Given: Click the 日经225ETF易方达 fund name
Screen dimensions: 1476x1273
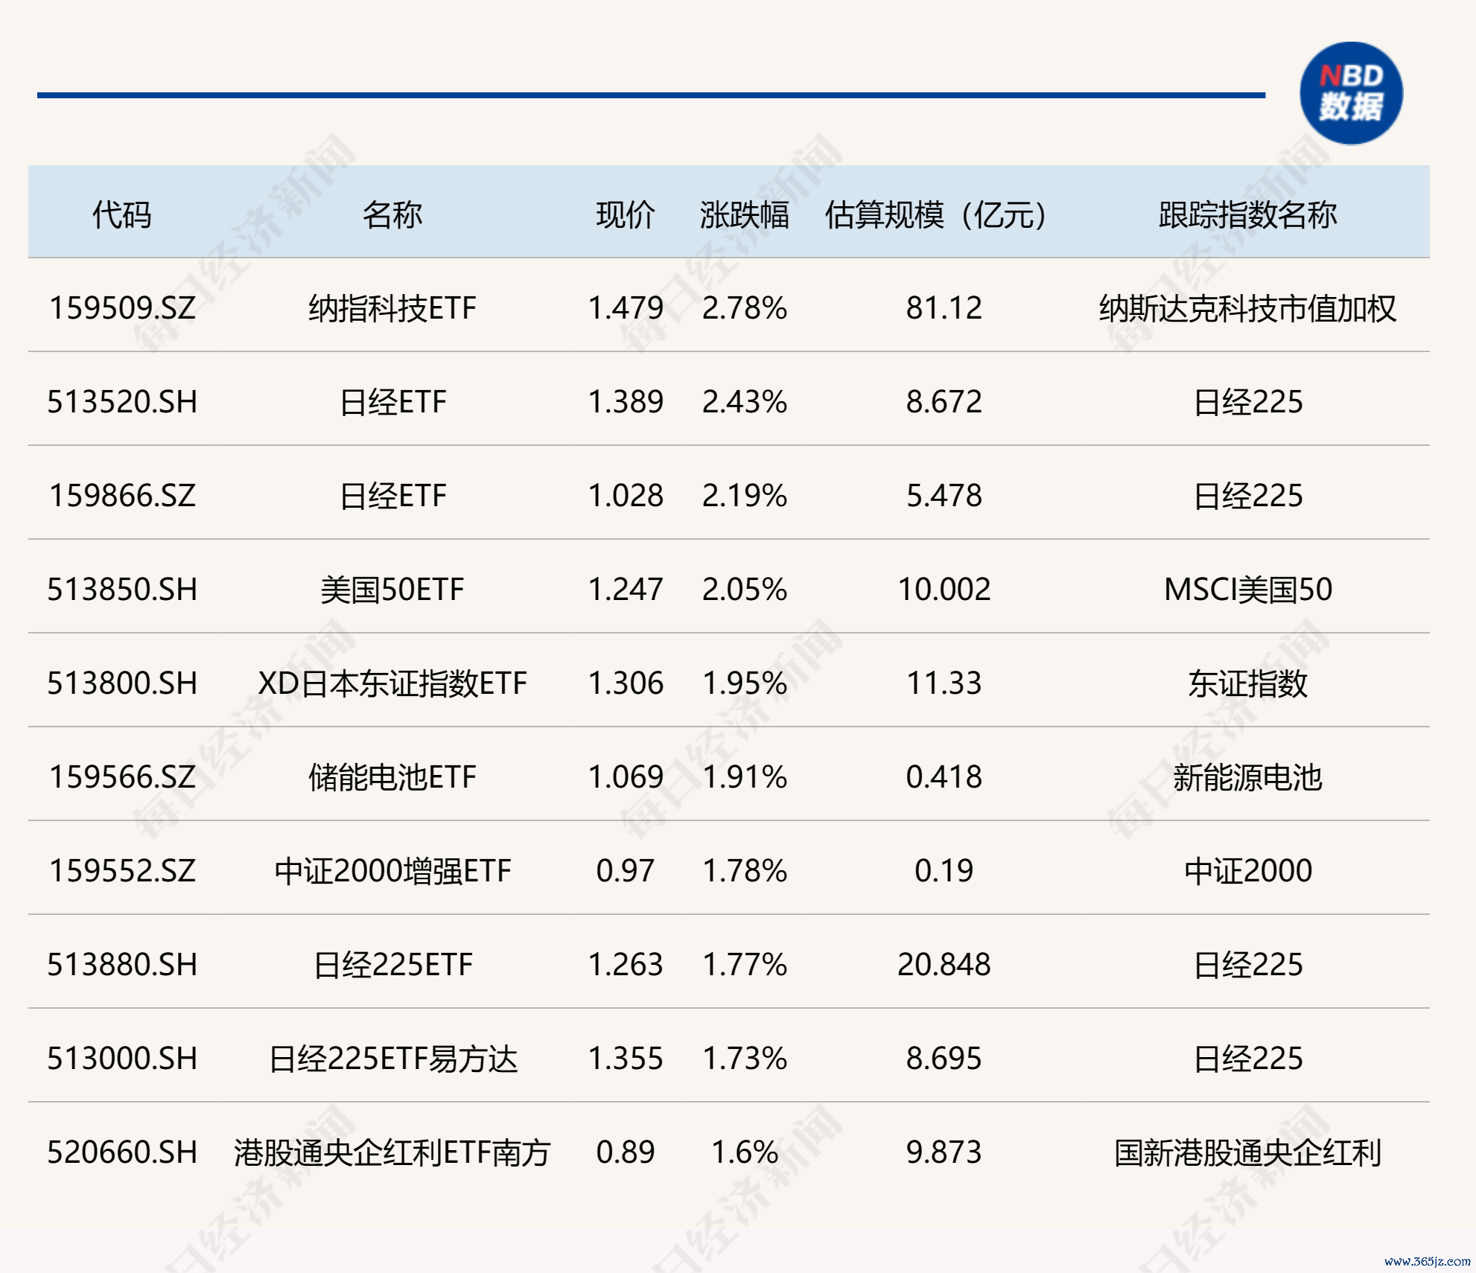Looking at the screenshot, I should pos(392,1059).
